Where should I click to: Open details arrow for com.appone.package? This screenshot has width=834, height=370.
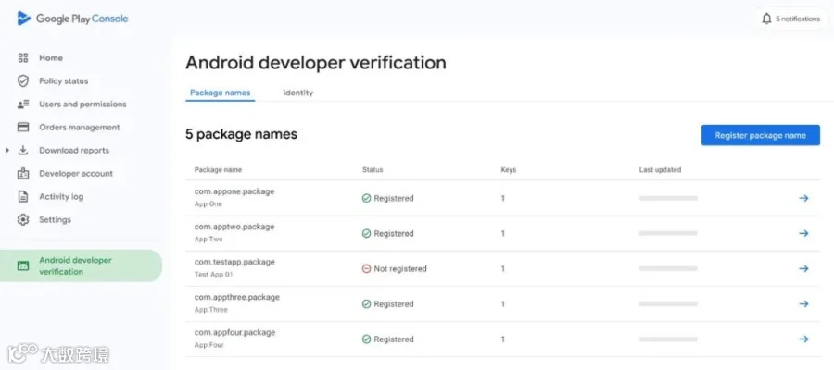point(803,198)
